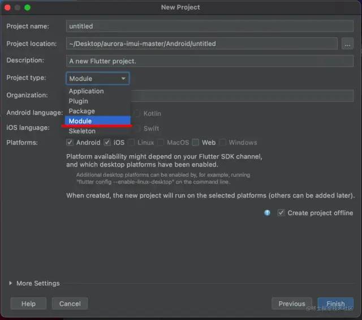Choose Skeleton project type
The image size is (362, 320).
tap(98, 131)
